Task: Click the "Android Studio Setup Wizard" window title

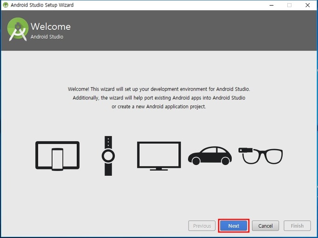Action: [x=42, y=5]
